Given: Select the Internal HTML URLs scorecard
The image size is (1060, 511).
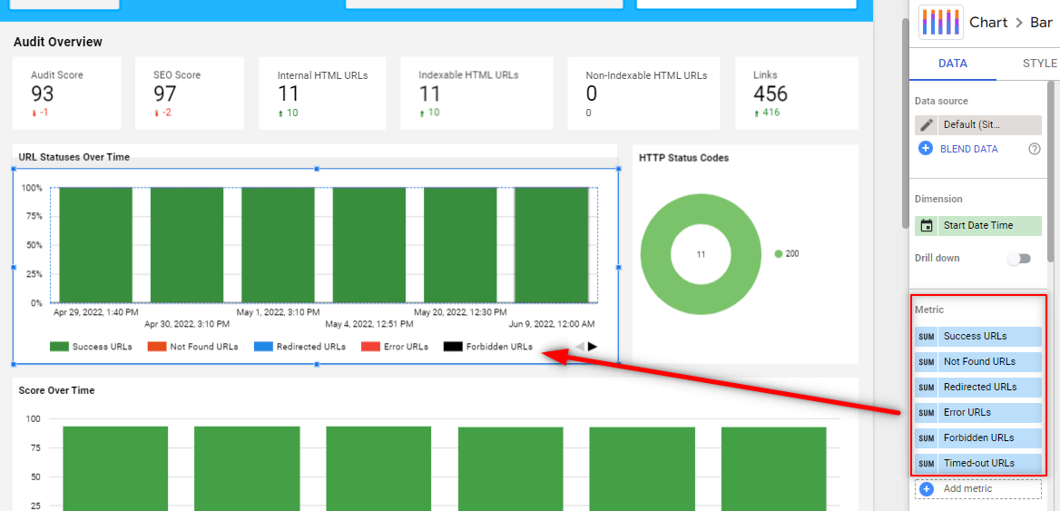Looking at the screenshot, I should pos(322,93).
